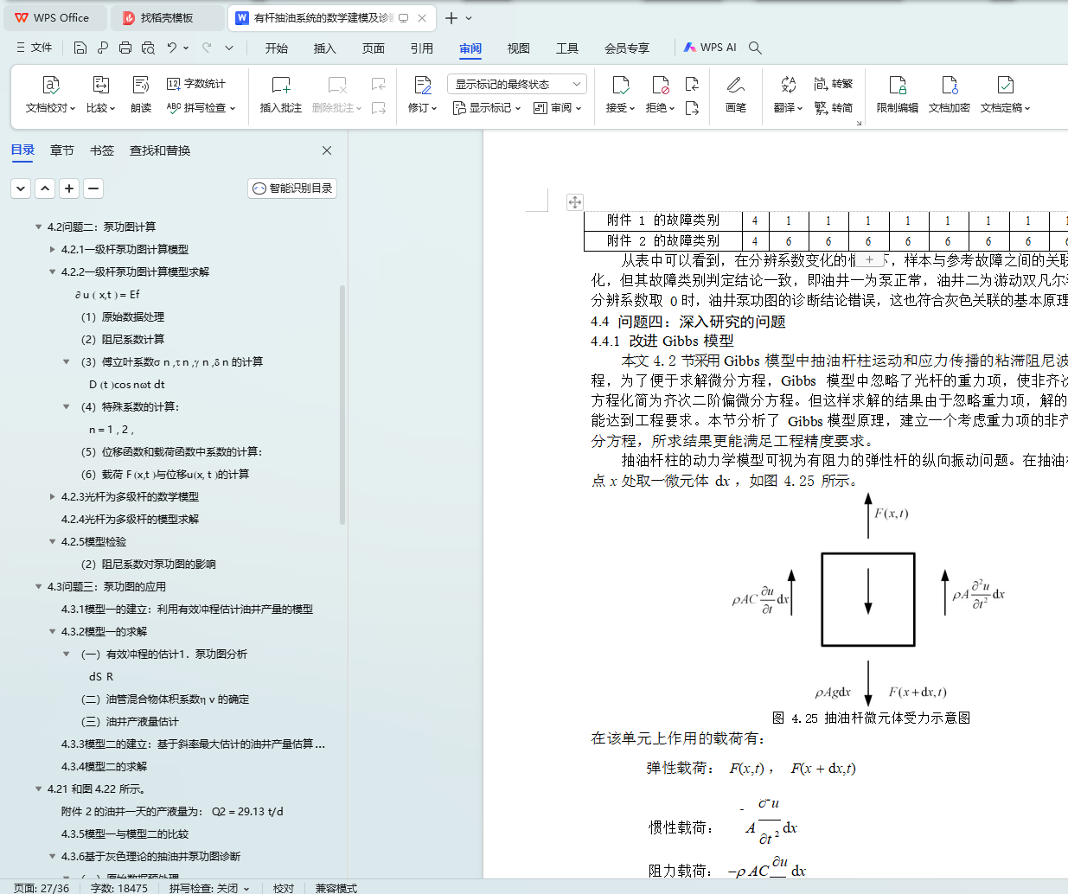Open the 书签 tab in the side panel
The image size is (1068, 894).
[102, 150]
